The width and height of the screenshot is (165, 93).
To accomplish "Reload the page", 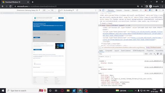I will pyautogui.click(x=10, y=6).
